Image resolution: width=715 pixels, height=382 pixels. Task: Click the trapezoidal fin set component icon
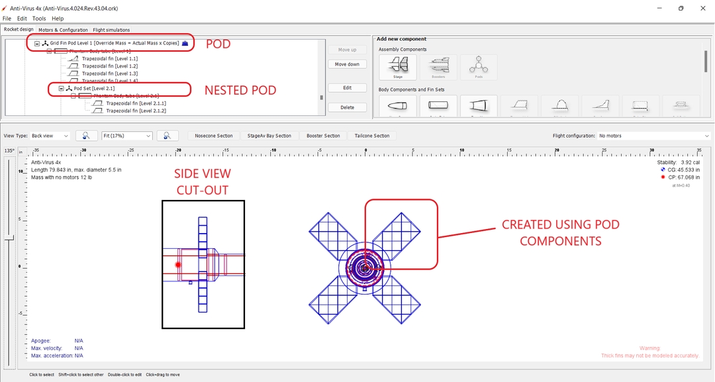[x=519, y=106]
